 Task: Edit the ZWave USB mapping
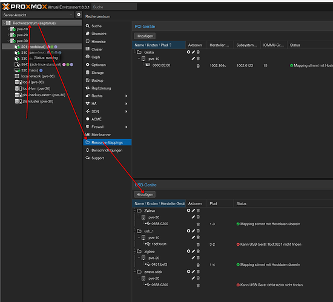[193, 211]
